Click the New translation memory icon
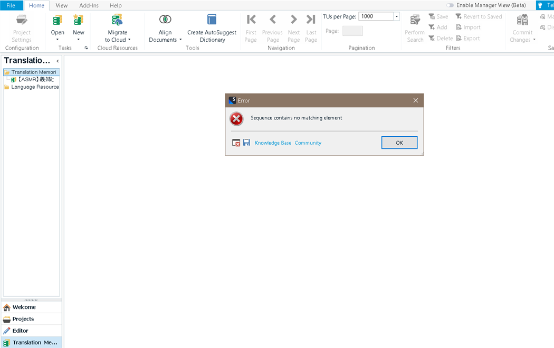Image resolution: width=554 pixels, height=348 pixels. [x=78, y=21]
